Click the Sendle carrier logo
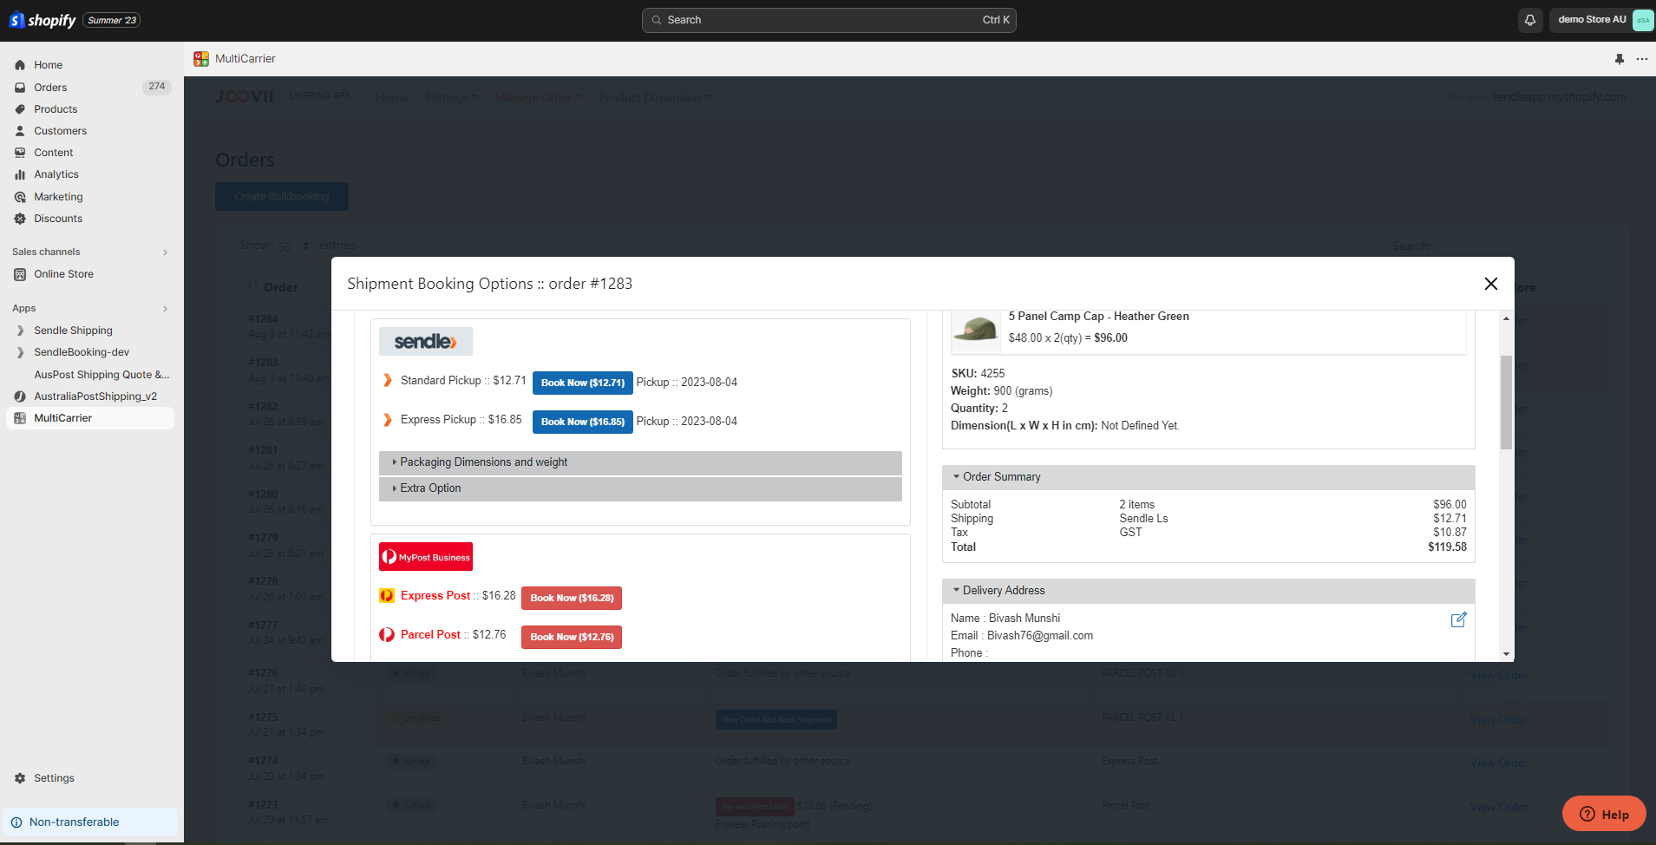 tap(425, 342)
